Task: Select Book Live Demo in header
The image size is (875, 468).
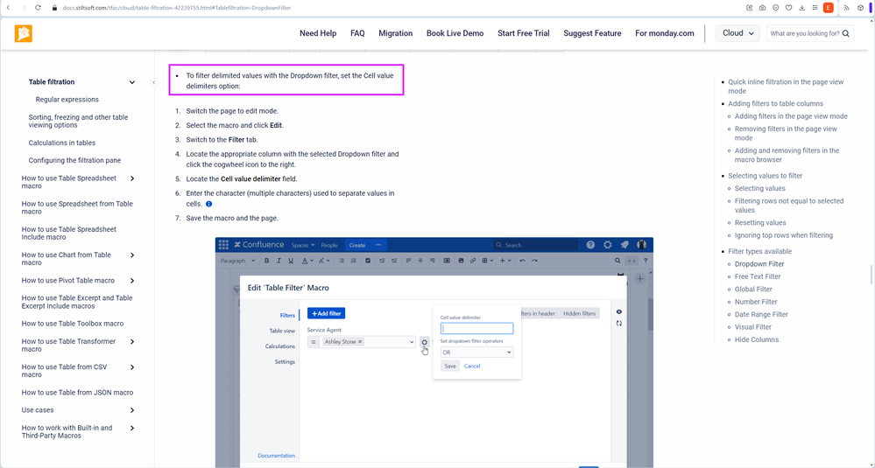Action: tap(455, 33)
